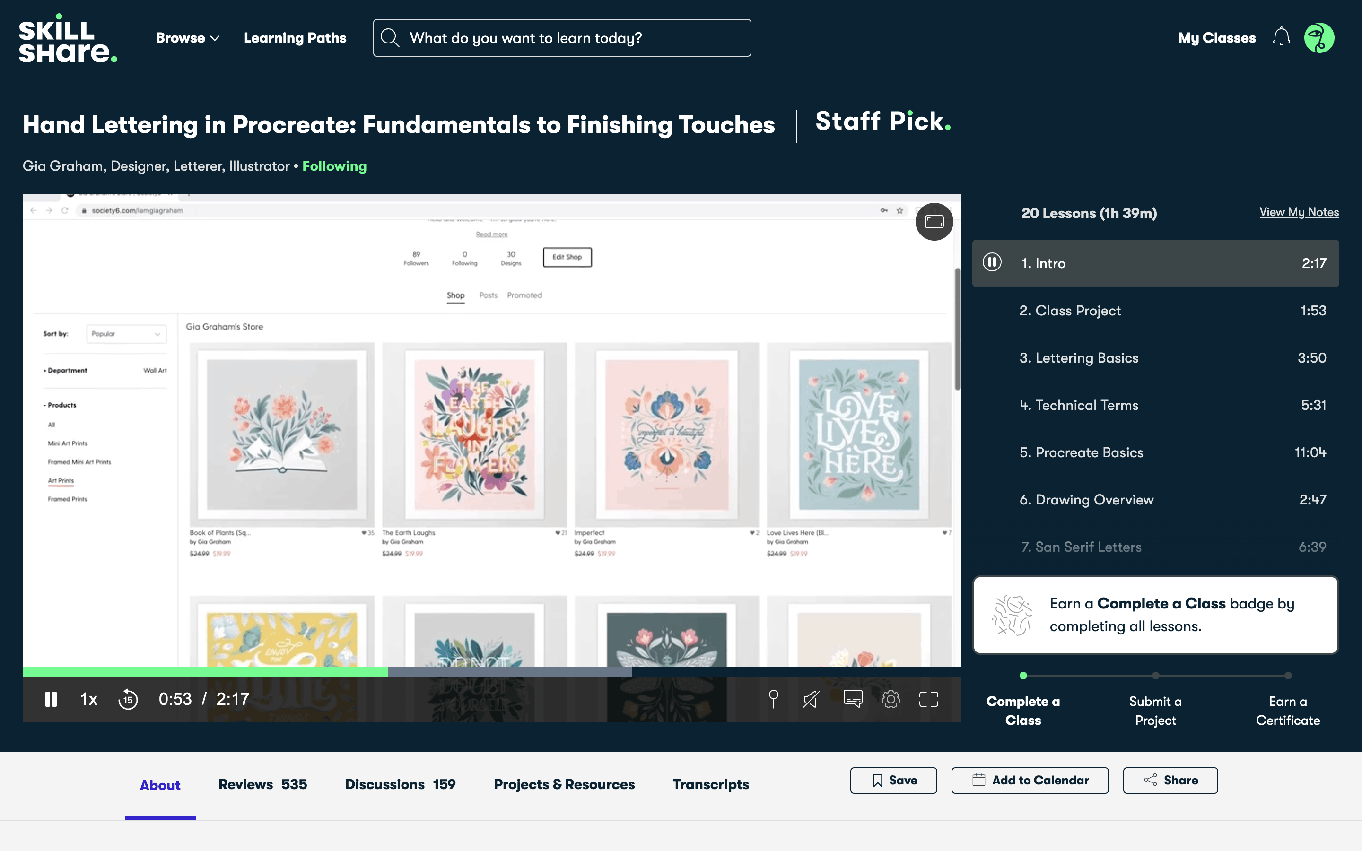Toggle the captions/transcript icon in player
This screenshot has width=1362, height=851.
(853, 699)
